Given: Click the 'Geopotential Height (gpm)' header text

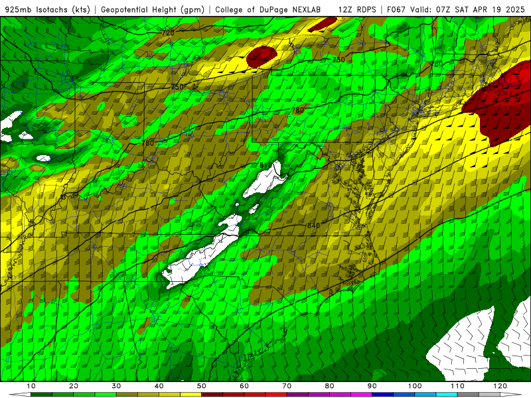Looking at the screenshot, I should (x=153, y=10).
